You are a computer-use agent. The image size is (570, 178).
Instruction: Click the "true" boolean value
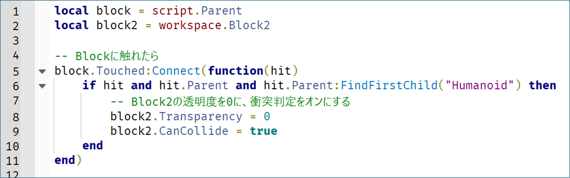coord(263,131)
